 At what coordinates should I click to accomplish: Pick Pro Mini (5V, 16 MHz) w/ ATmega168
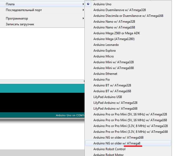pos(128,120)
